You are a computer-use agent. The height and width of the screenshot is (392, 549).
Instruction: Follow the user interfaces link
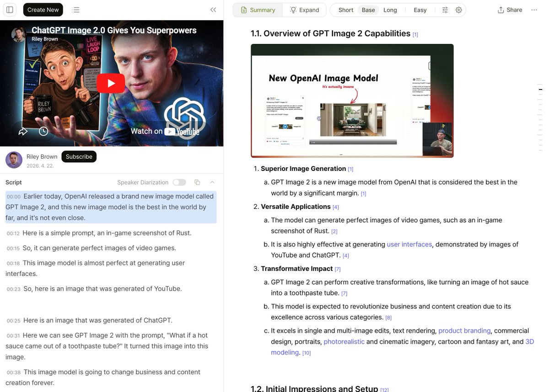409,244
